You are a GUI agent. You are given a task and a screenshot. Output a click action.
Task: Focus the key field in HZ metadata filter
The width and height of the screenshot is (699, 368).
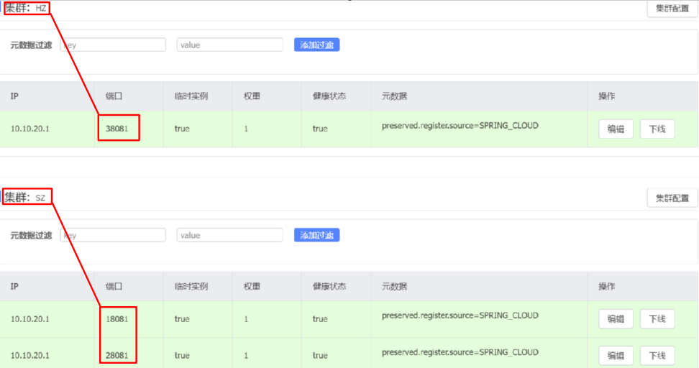click(x=114, y=45)
